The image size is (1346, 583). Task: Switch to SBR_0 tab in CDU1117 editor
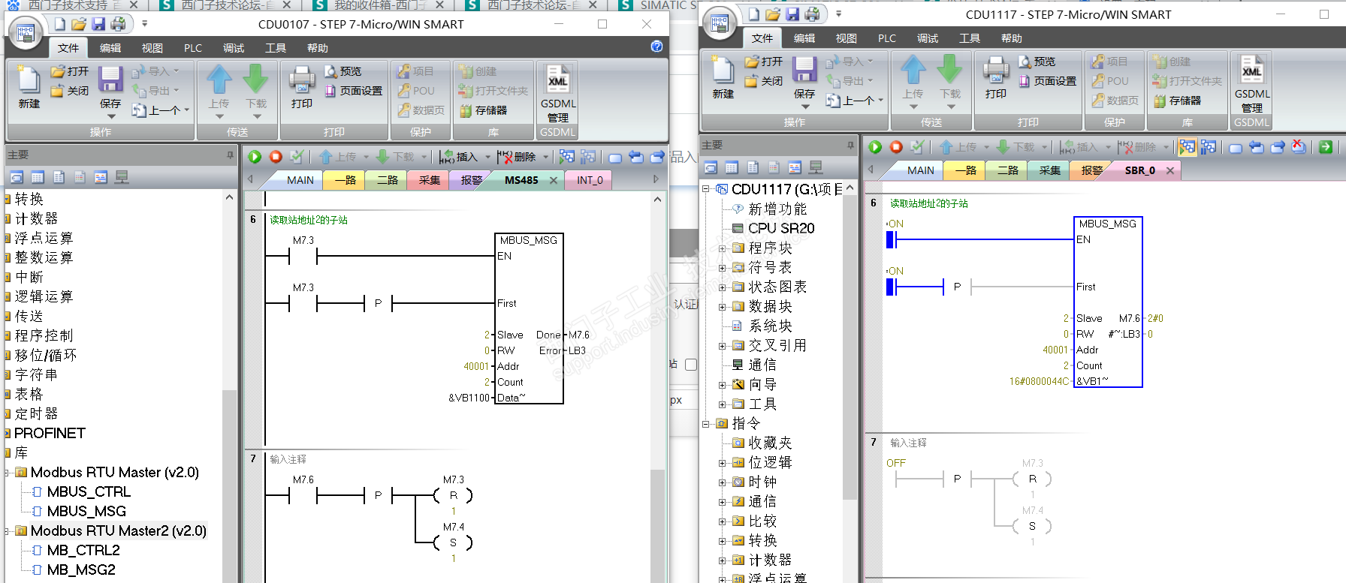point(1140,170)
